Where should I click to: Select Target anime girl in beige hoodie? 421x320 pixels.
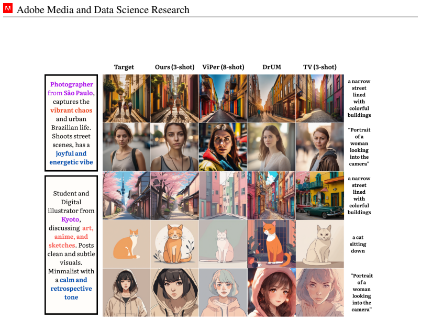pos(126,293)
